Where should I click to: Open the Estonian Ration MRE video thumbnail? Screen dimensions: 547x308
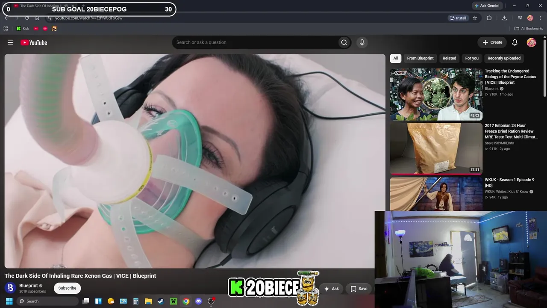click(436, 149)
